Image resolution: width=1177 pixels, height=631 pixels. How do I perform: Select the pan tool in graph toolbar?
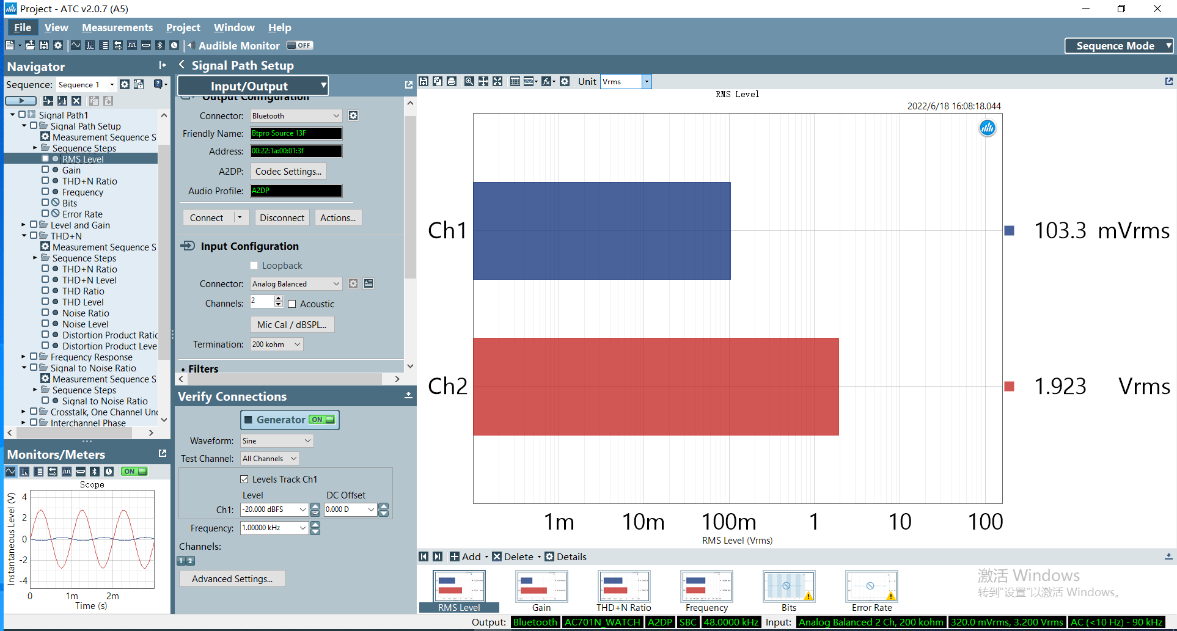(483, 81)
